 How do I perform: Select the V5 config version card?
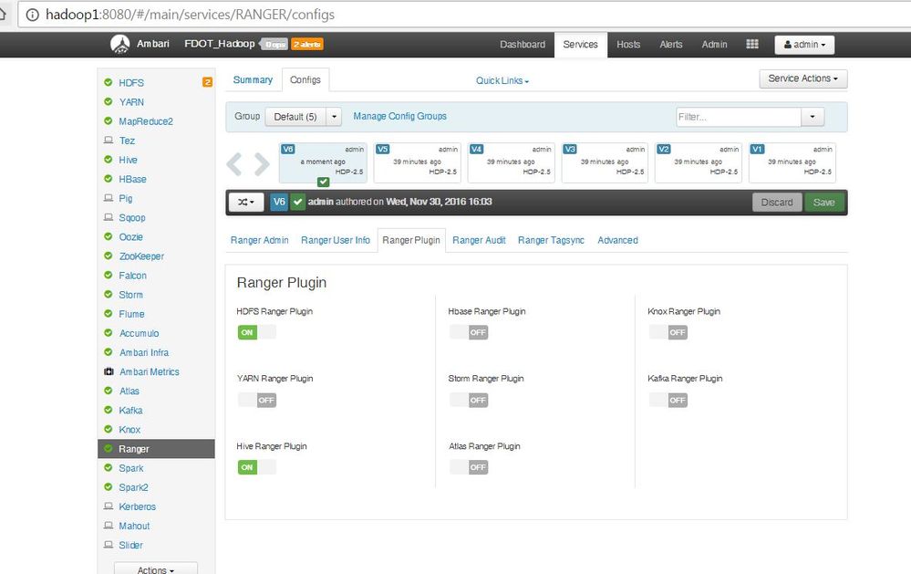(x=417, y=162)
